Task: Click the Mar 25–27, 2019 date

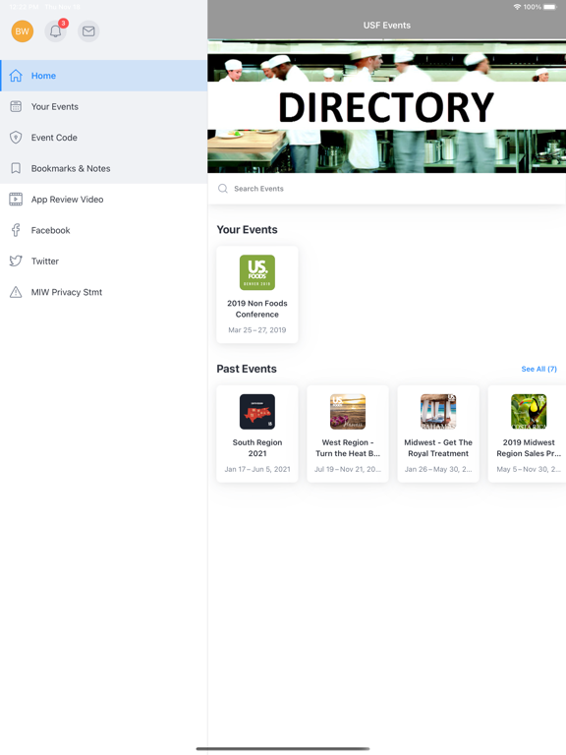Action: point(257,330)
